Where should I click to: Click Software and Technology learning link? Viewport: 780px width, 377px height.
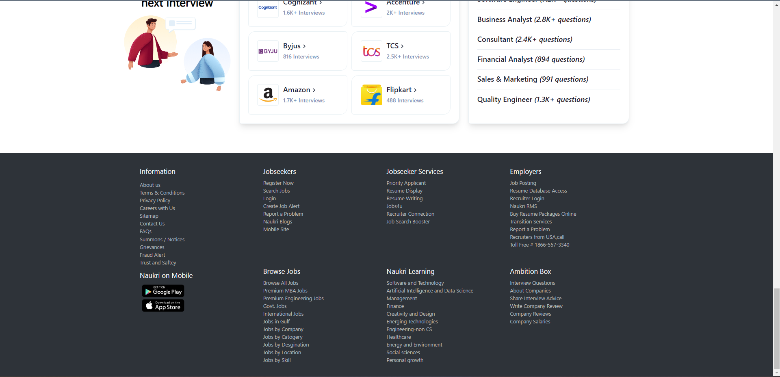[415, 283]
